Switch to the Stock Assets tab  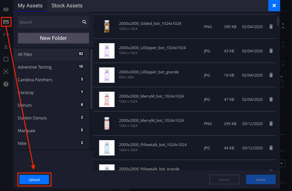tap(67, 6)
